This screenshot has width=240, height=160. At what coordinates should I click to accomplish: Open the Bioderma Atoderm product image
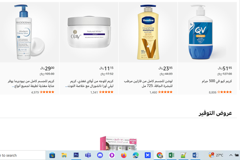[x=30, y=32]
